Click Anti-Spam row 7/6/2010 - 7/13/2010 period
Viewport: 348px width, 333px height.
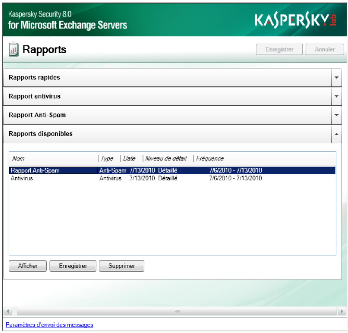tap(236, 170)
